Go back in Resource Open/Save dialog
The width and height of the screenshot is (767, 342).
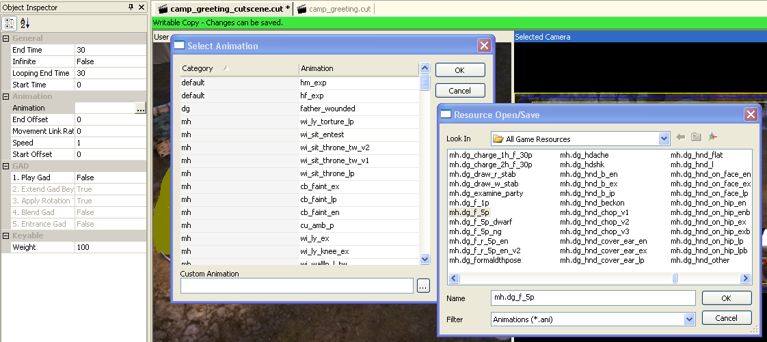680,138
